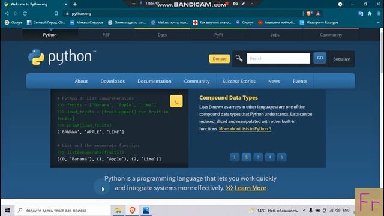Launch the interactive shell yellow button

[x=176, y=101]
